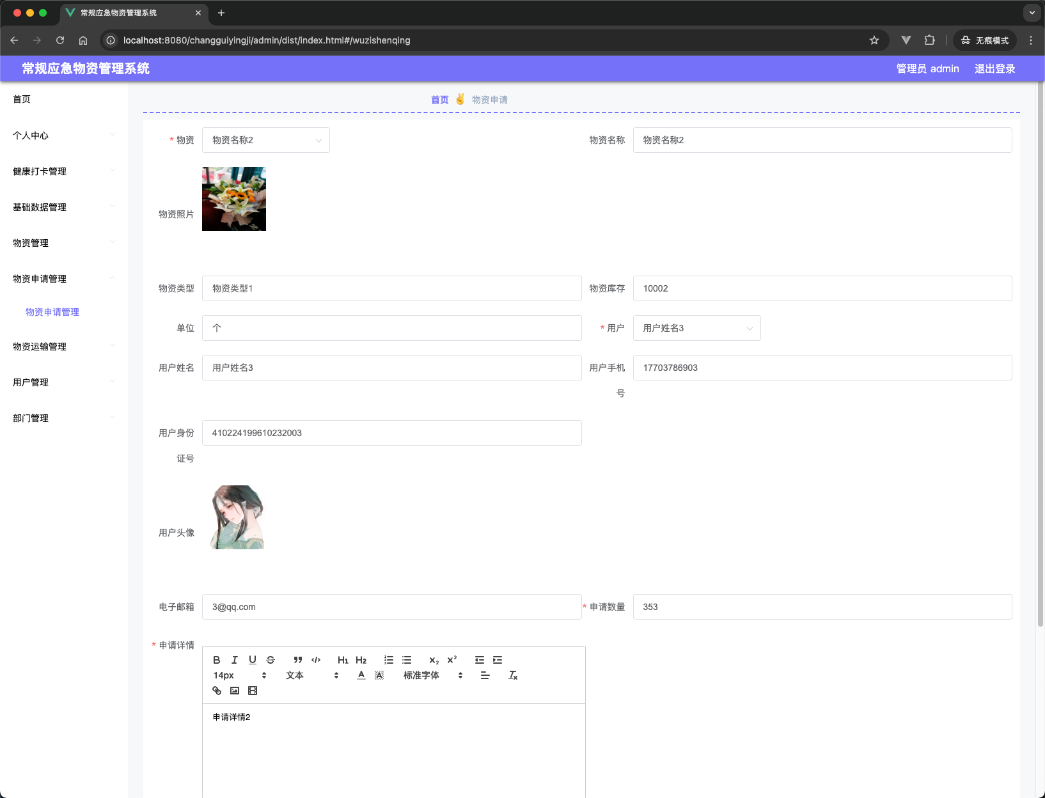Clear text formatting
The height and width of the screenshot is (798, 1045).
513,675
